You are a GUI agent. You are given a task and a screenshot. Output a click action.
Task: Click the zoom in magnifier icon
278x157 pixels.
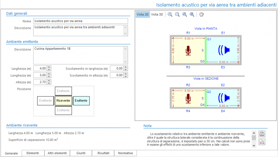(x=170, y=15)
